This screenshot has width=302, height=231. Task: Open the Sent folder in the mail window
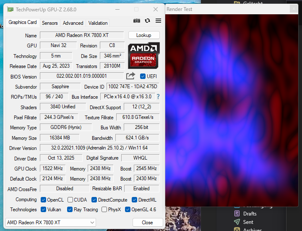248,222
